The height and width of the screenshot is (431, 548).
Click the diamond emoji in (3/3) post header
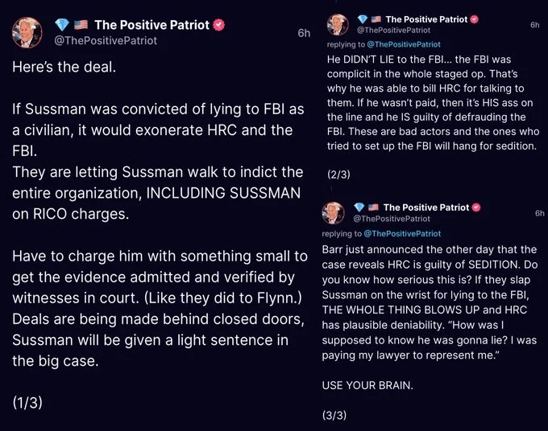point(359,207)
